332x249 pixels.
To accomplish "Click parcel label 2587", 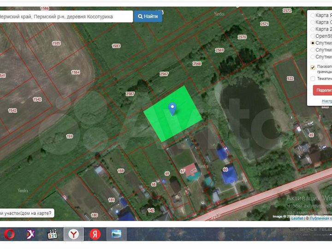I will [x=130, y=94].
